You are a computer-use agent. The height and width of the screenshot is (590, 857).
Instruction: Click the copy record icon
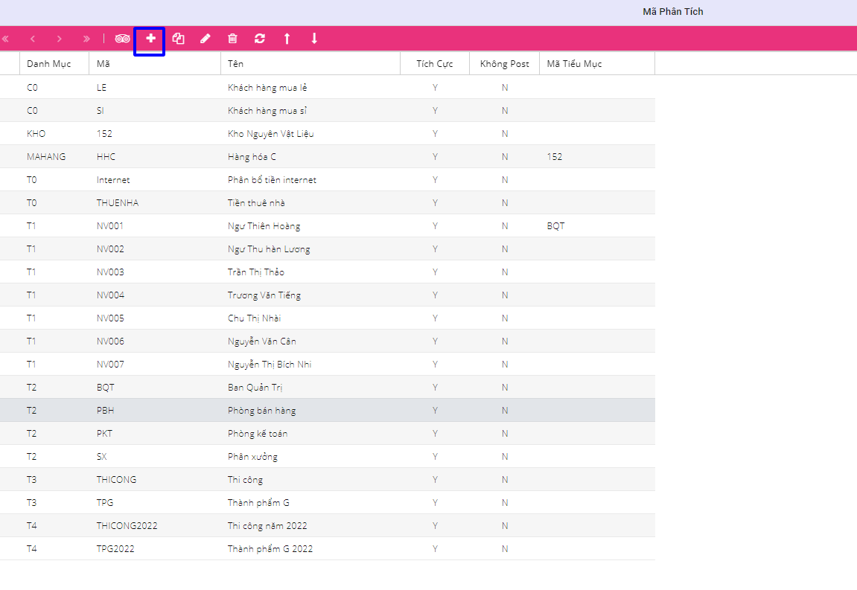coord(178,39)
